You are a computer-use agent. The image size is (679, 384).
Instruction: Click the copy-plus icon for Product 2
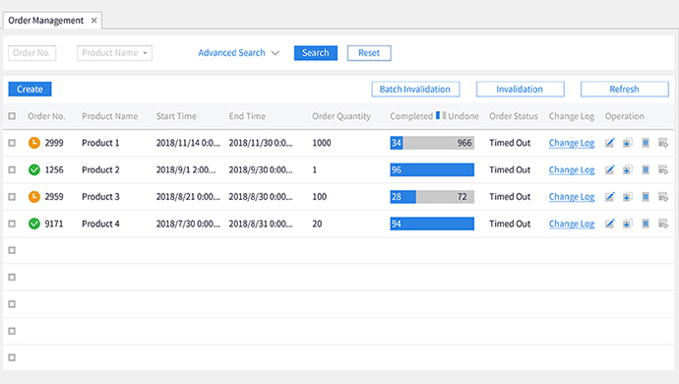pyautogui.click(x=628, y=170)
